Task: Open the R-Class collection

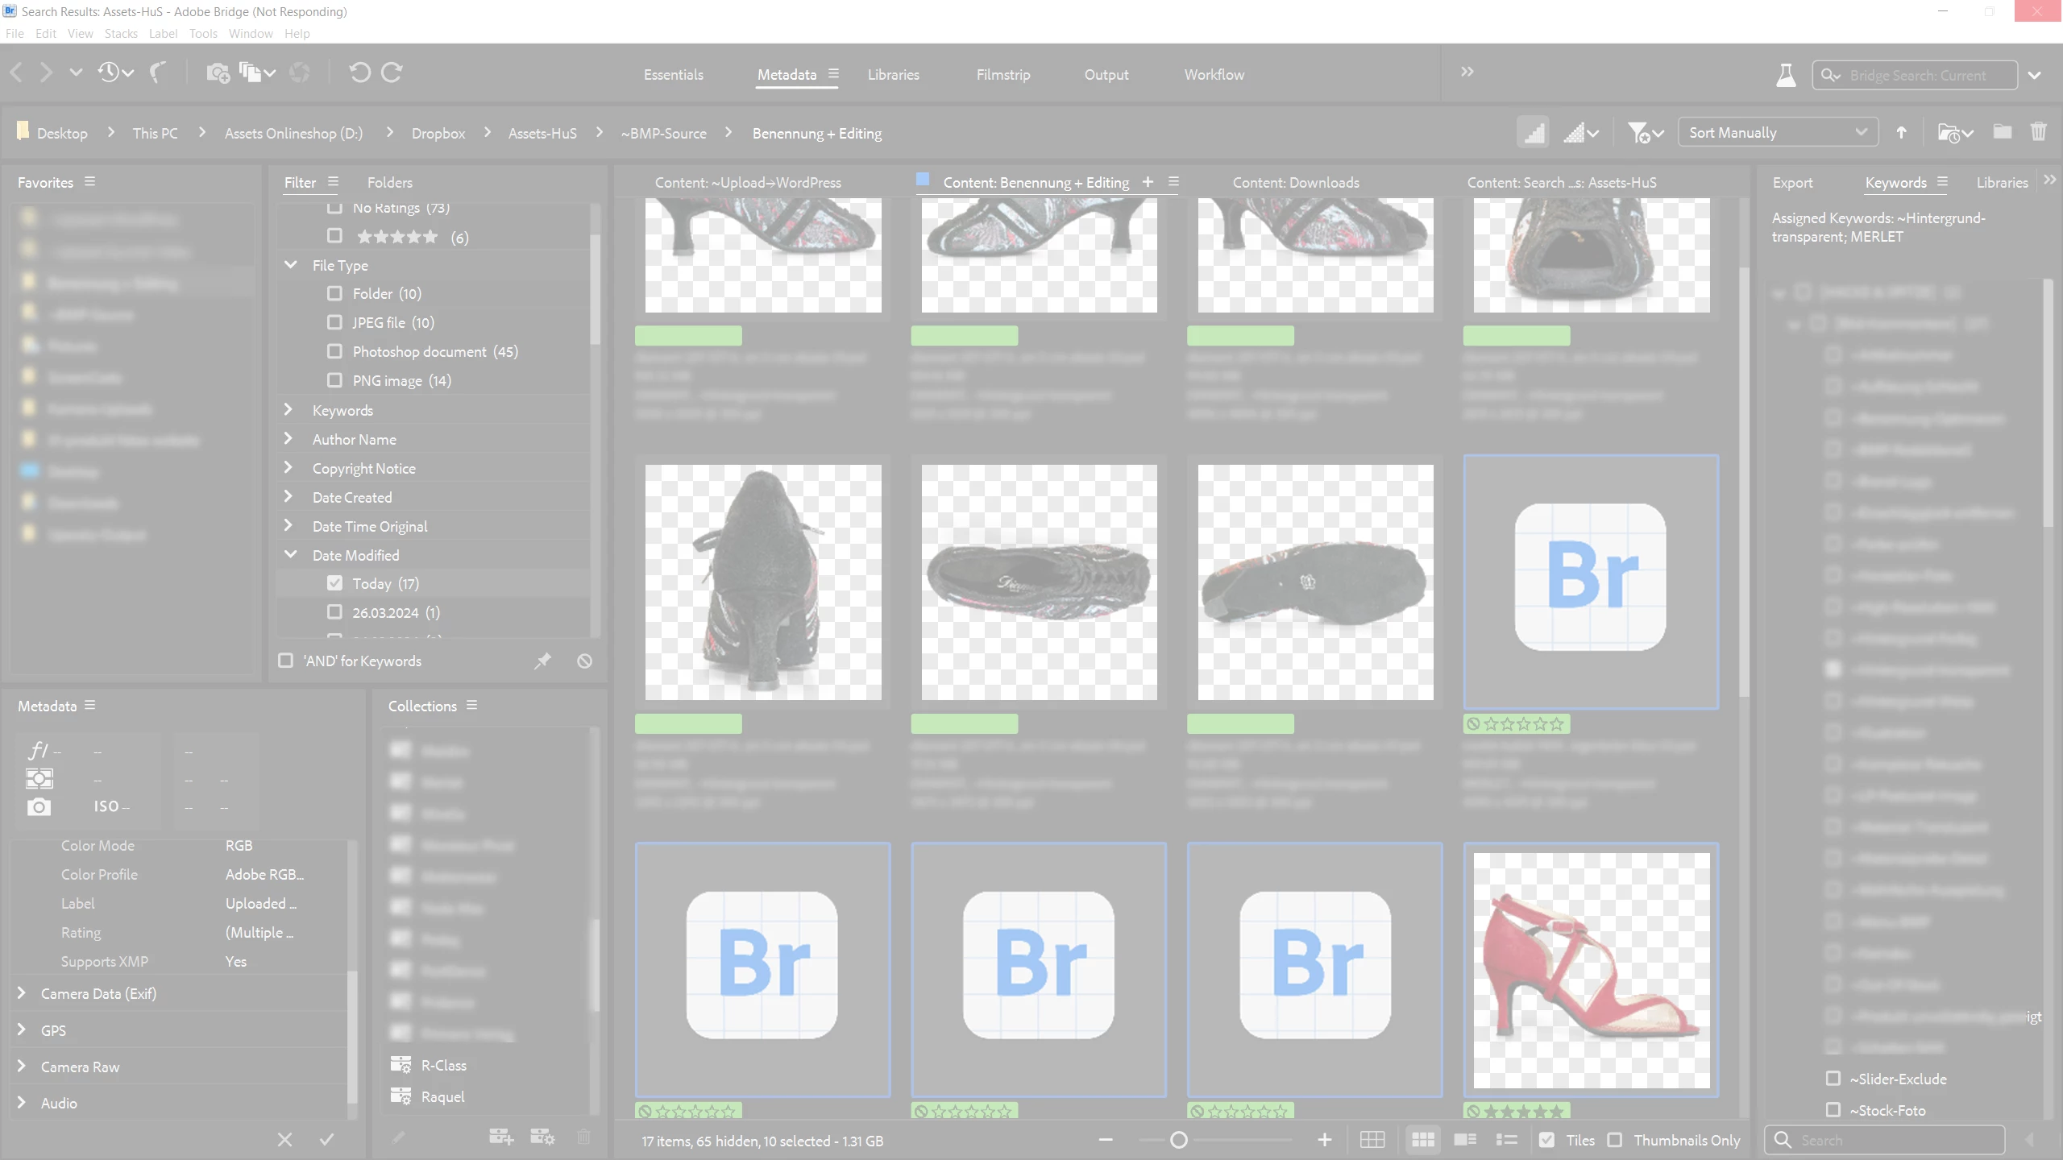Action: pyautogui.click(x=443, y=1065)
